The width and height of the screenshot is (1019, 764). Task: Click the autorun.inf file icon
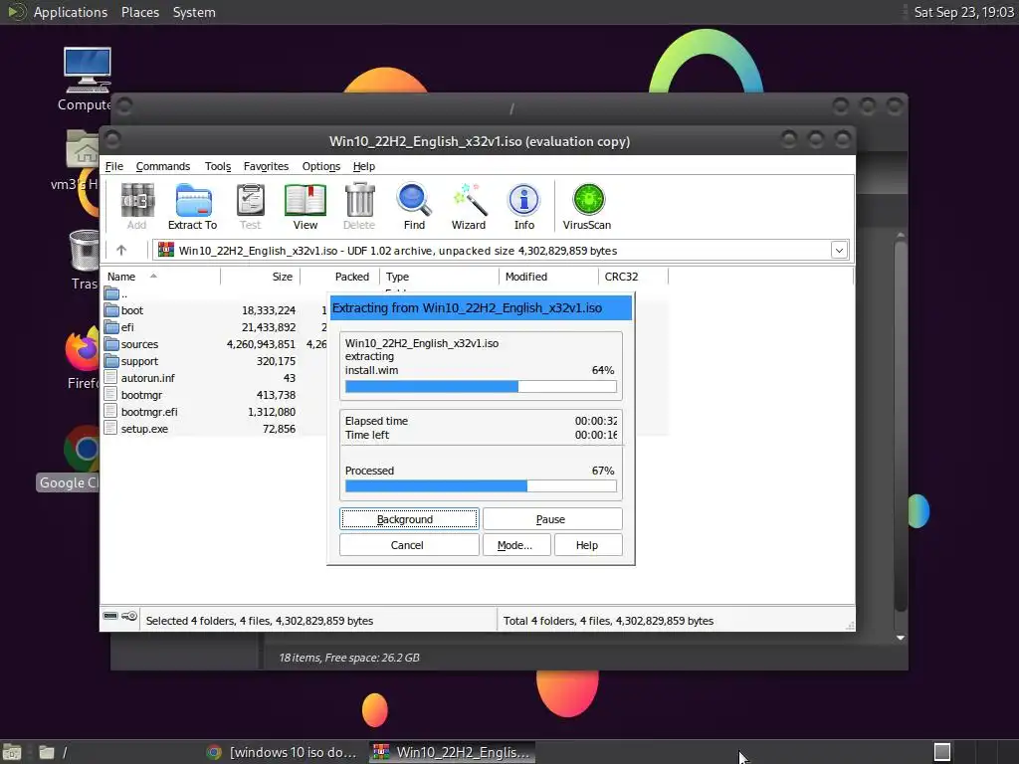click(x=111, y=378)
